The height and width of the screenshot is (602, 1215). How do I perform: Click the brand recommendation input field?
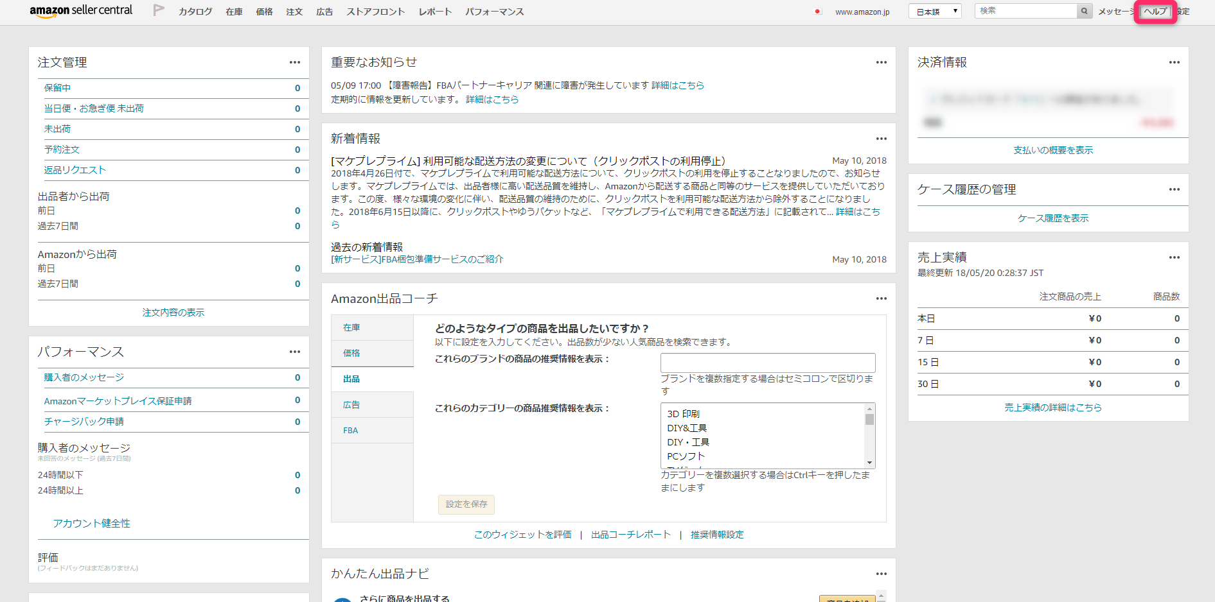click(x=767, y=363)
